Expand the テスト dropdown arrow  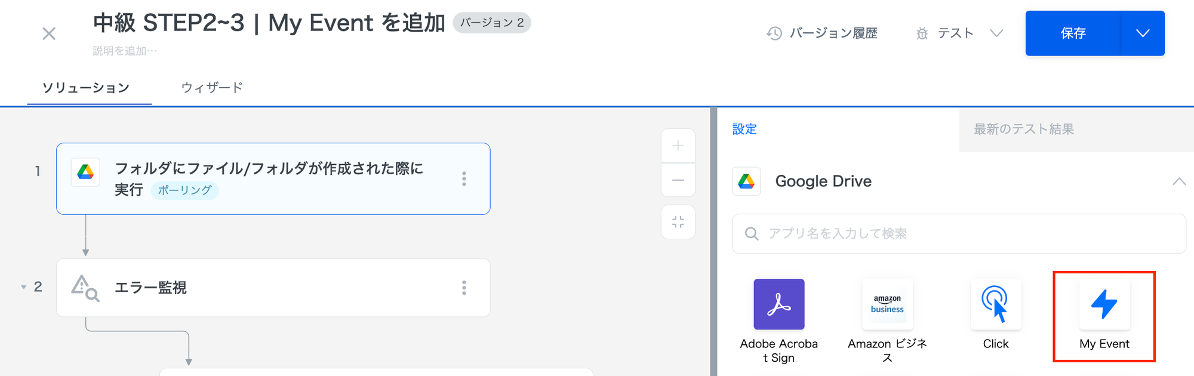click(996, 33)
